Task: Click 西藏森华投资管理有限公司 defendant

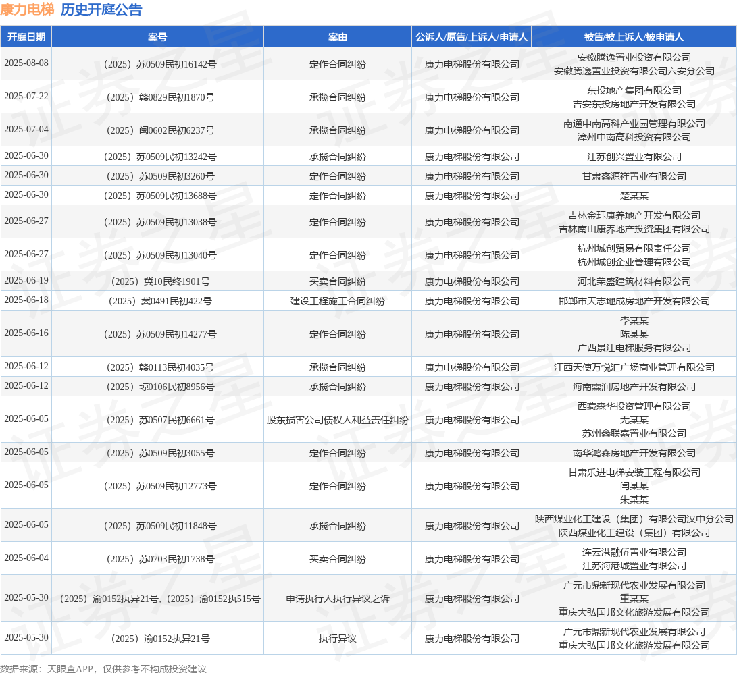Action: point(634,406)
